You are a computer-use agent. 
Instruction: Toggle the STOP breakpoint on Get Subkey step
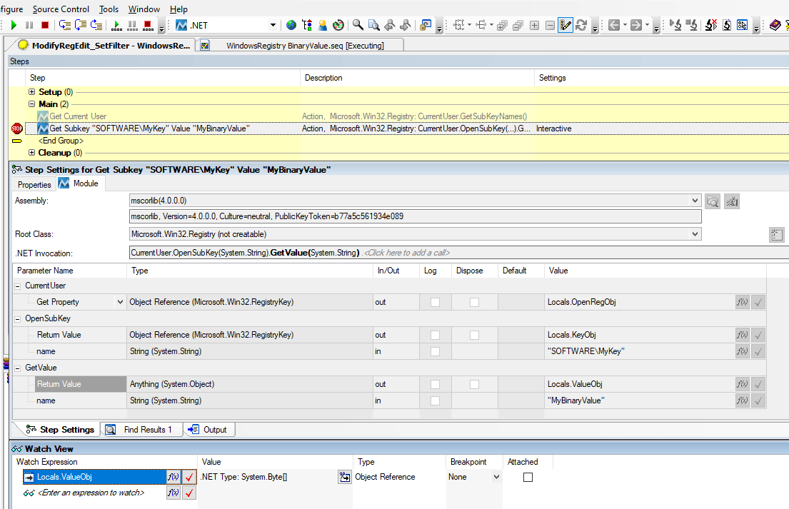tap(17, 128)
